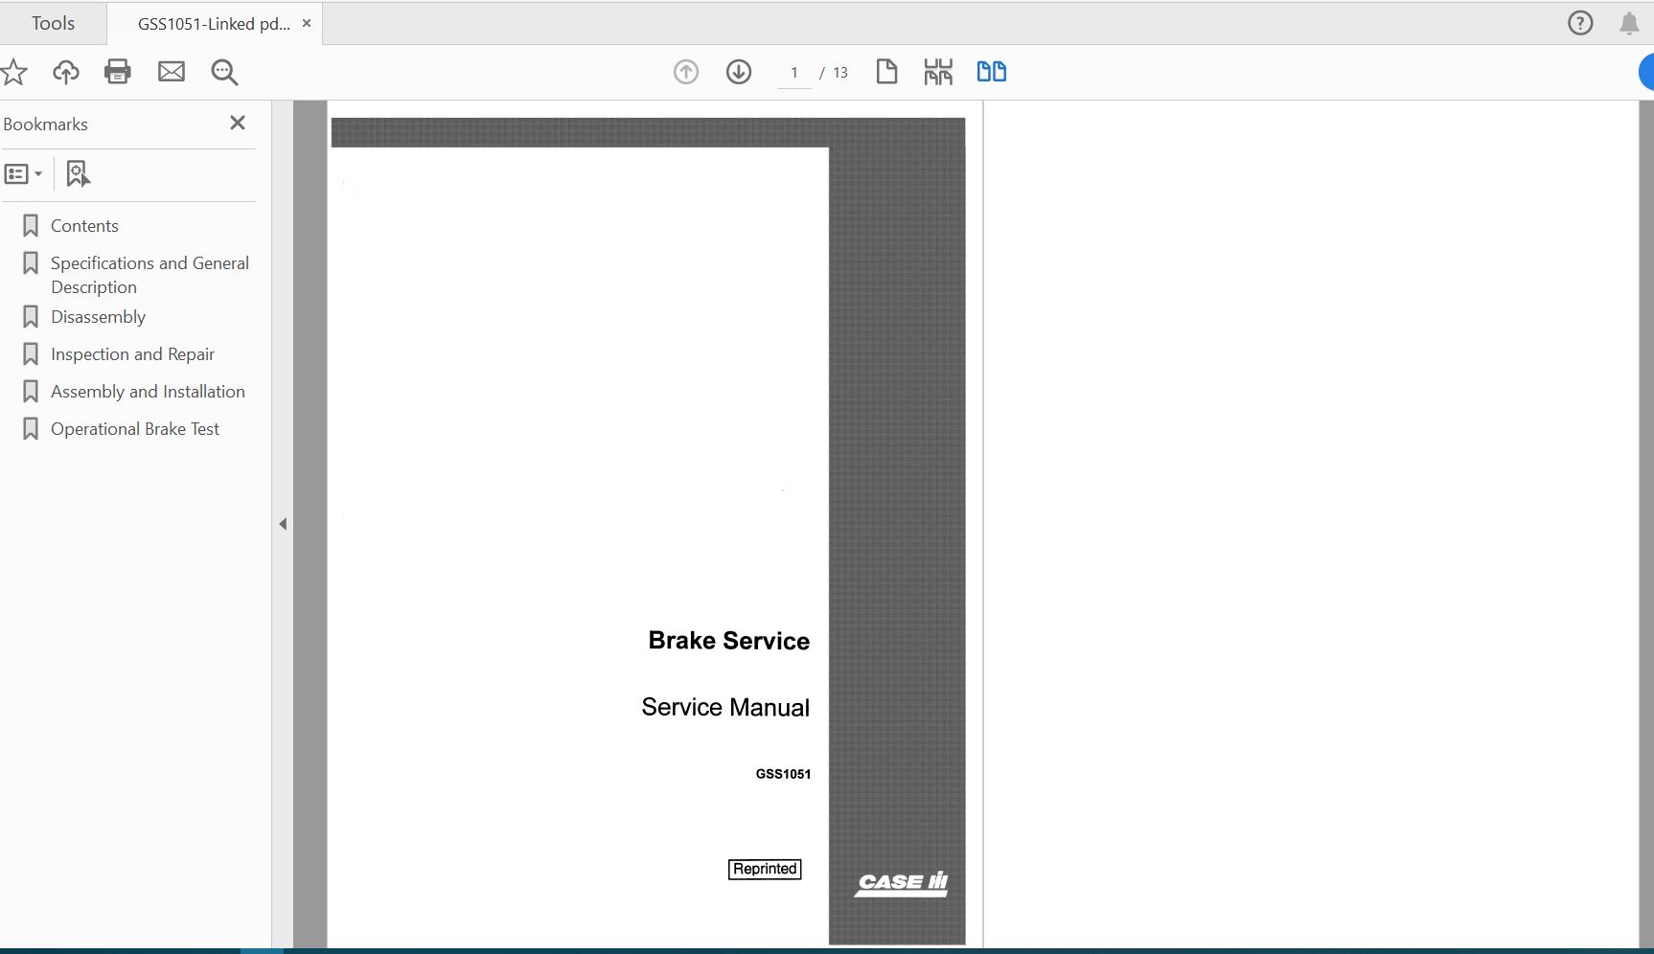The width and height of the screenshot is (1654, 954).
Task: Close the Bookmarks panel
Action: 237,123
